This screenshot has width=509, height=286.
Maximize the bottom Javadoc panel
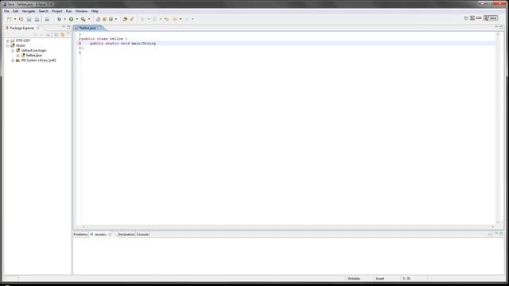pos(501,234)
